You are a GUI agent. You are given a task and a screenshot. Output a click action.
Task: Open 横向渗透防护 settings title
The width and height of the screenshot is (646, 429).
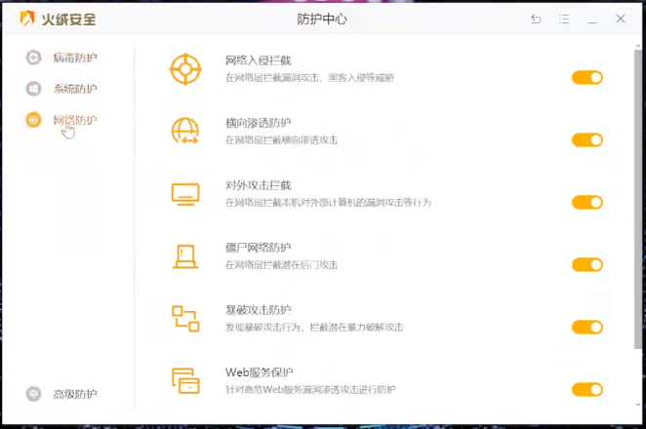[259, 123]
